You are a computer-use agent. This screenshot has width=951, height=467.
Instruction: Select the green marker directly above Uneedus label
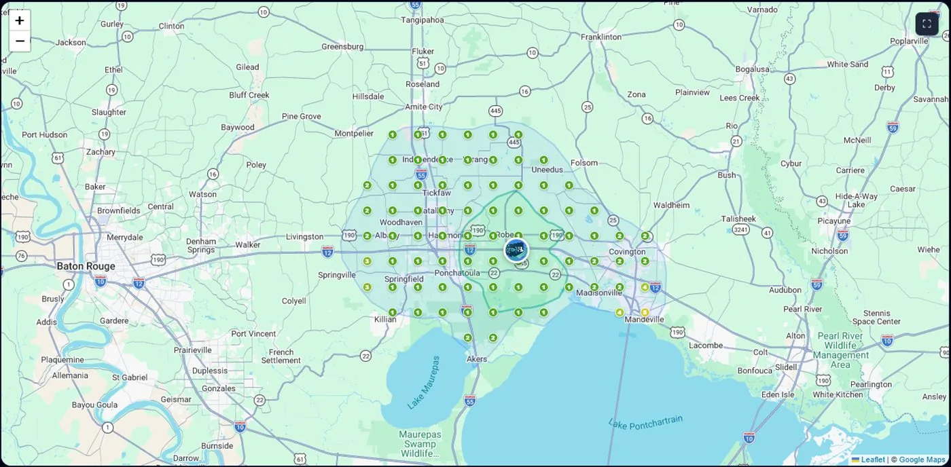(543, 160)
